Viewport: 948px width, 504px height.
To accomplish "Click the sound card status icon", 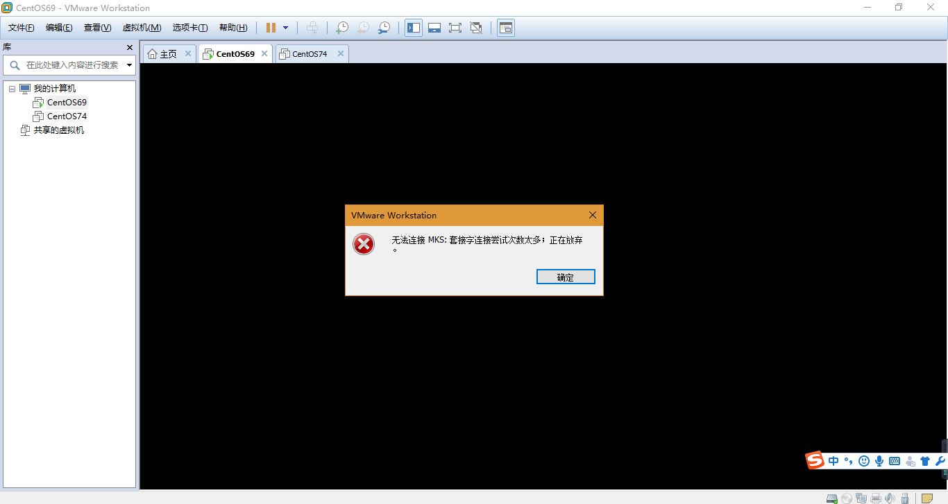I will click(890, 498).
